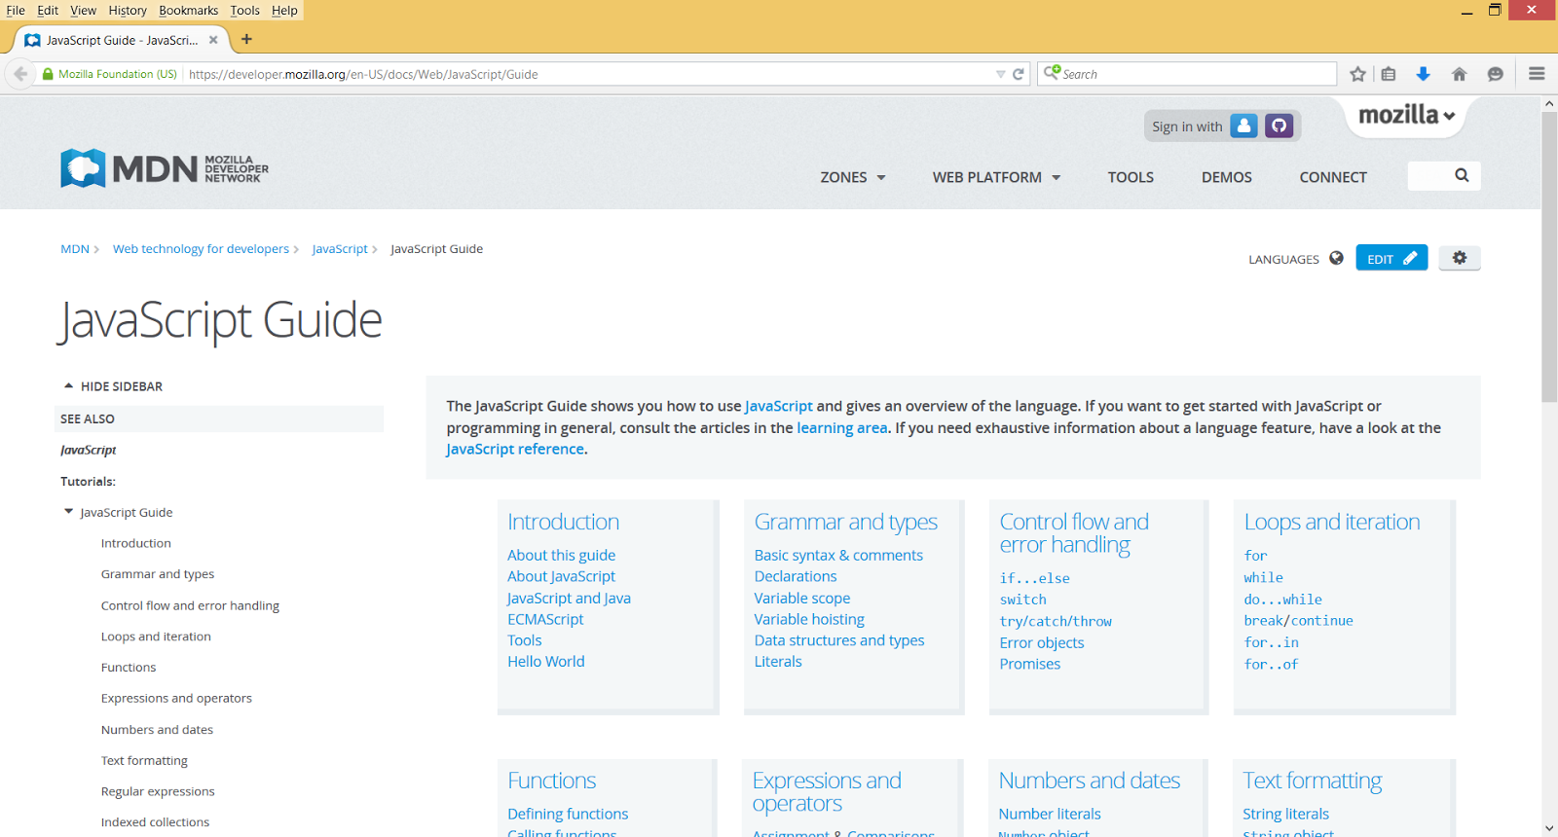Open the Tools menu in menu bar
Screen dimensions: 1558x837
point(244,10)
